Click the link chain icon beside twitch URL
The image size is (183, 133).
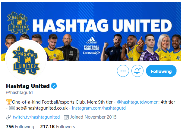coord(8,117)
